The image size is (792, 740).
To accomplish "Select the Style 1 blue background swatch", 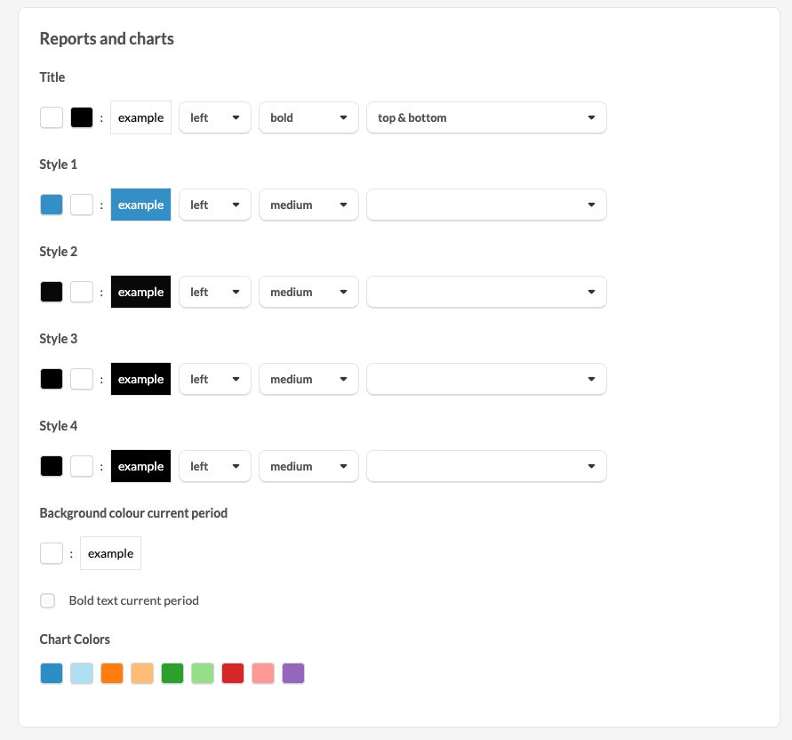I will click(52, 205).
